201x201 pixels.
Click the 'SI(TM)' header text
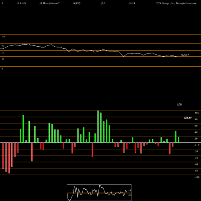coord(76,3)
